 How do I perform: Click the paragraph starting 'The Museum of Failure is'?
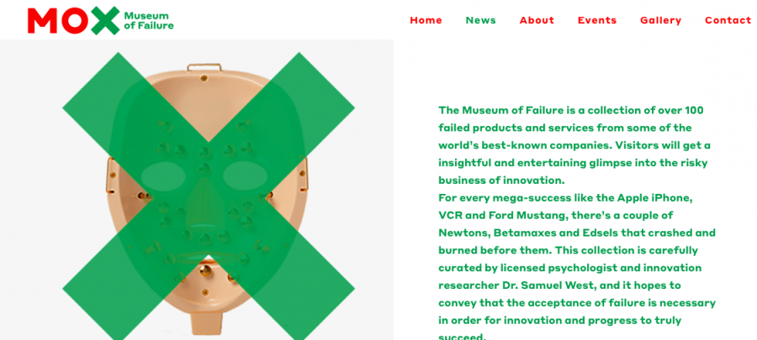click(574, 145)
